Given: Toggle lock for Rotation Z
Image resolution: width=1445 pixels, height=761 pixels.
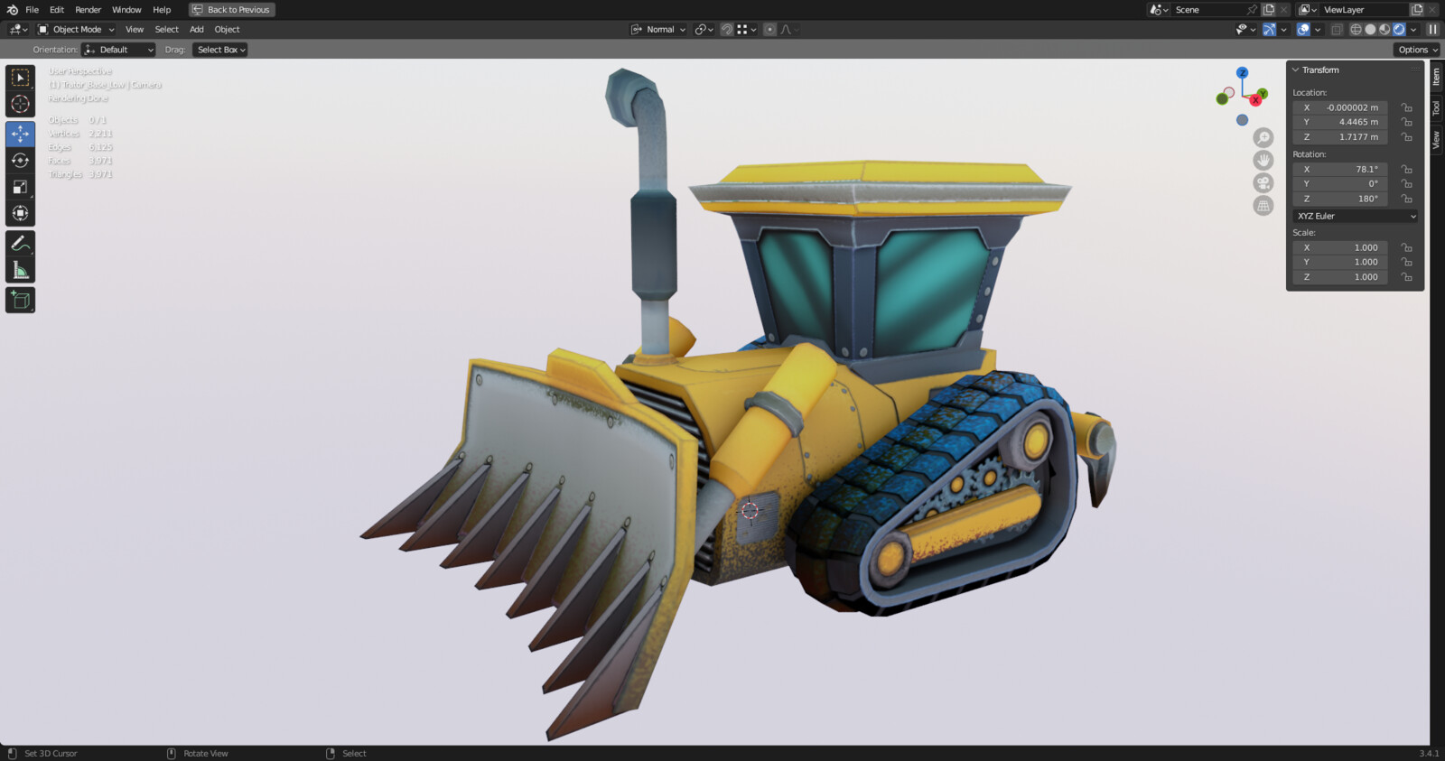Looking at the screenshot, I should [1407, 199].
